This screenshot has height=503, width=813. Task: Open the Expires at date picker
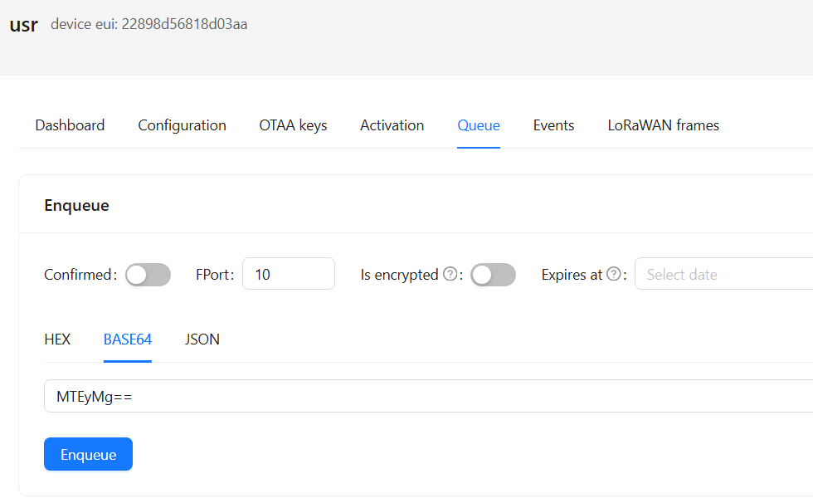click(x=723, y=274)
